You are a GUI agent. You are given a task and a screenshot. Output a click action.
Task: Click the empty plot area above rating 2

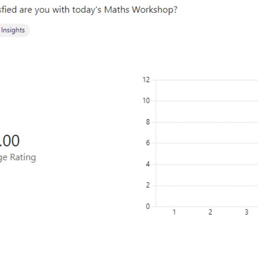click(x=210, y=143)
